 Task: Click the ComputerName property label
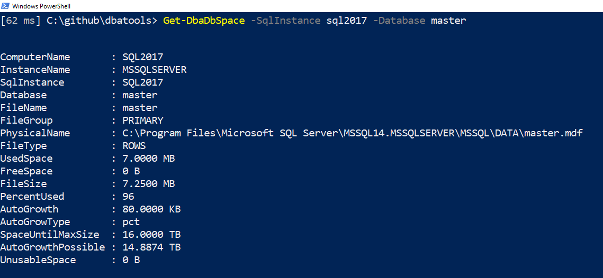coord(35,57)
